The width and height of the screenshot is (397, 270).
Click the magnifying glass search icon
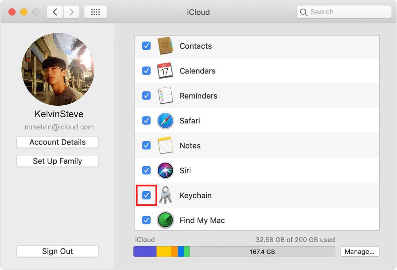coord(304,12)
